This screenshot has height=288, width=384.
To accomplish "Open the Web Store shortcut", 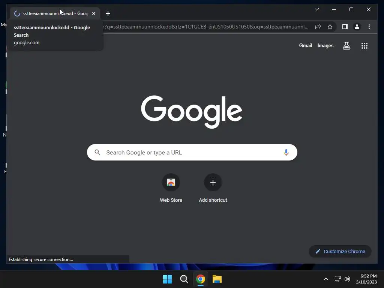I will coord(171,188).
